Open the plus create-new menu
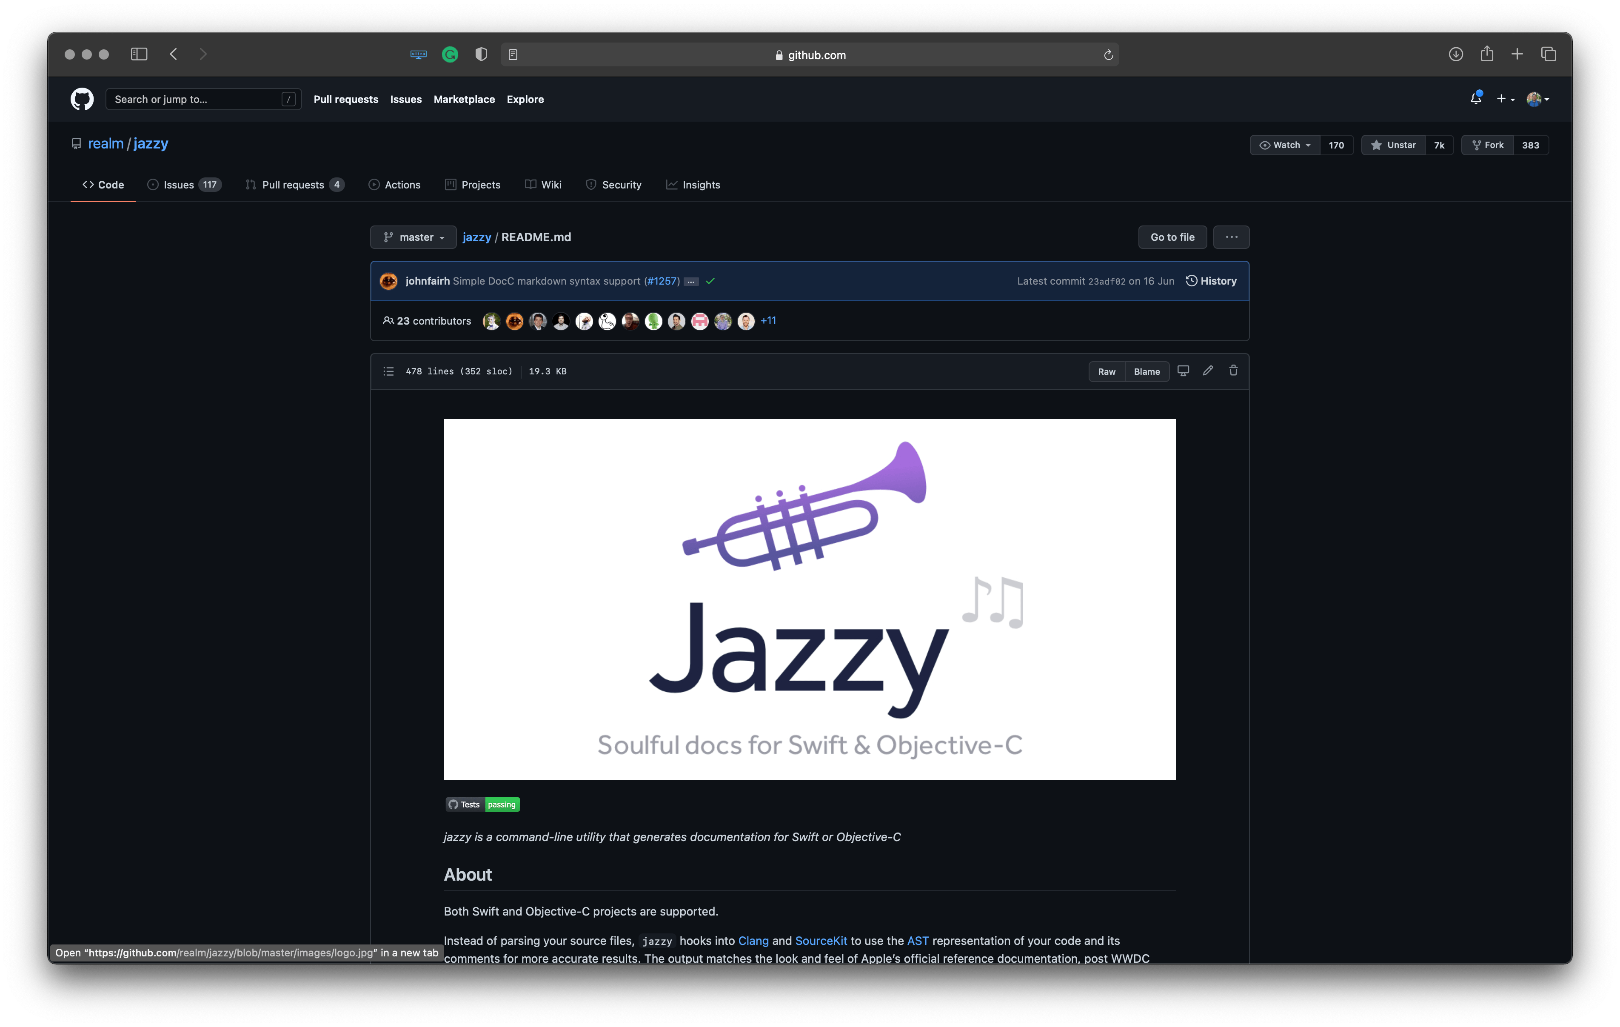The height and width of the screenshot is (1027, 1620). click(1506, 99)
